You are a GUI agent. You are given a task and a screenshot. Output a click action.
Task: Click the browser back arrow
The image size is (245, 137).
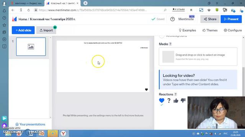coord(13,10)
